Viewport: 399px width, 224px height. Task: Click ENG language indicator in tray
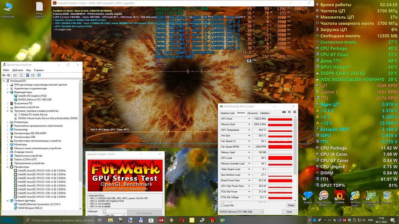(x=371, y=220)
